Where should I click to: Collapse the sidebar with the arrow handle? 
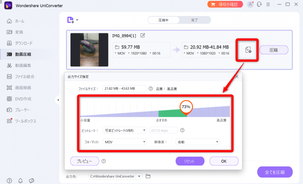click(58, 100)
